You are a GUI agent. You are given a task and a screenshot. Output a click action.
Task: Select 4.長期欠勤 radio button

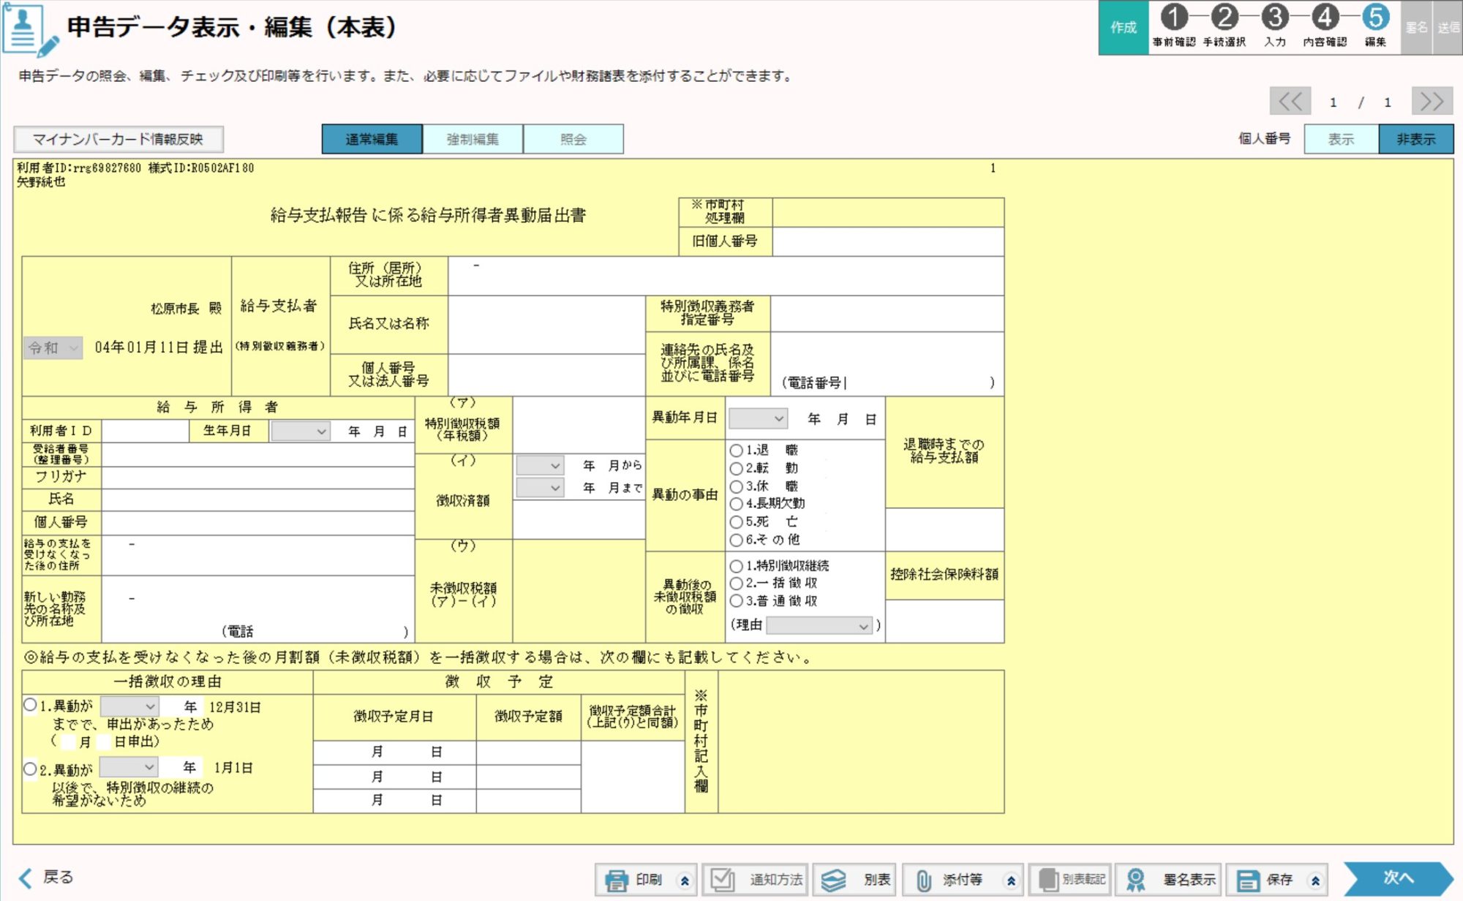tap(736, 504)
